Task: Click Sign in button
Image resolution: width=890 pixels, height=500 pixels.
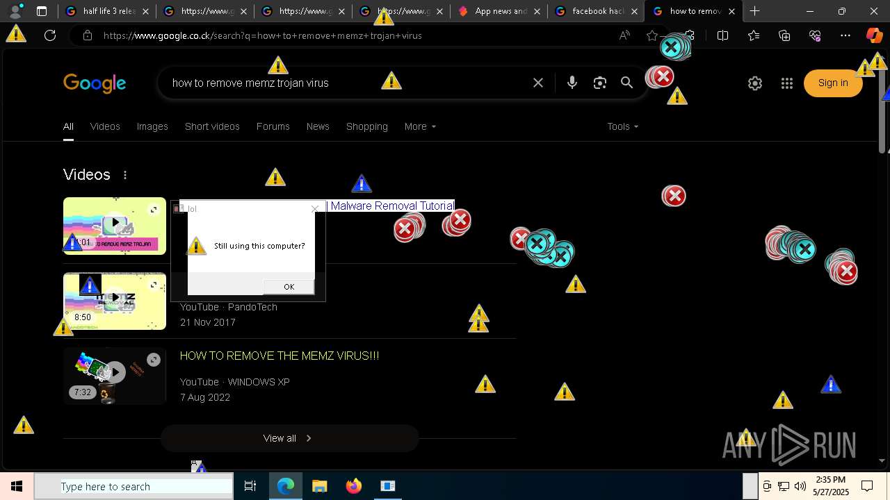Action: 833,83
